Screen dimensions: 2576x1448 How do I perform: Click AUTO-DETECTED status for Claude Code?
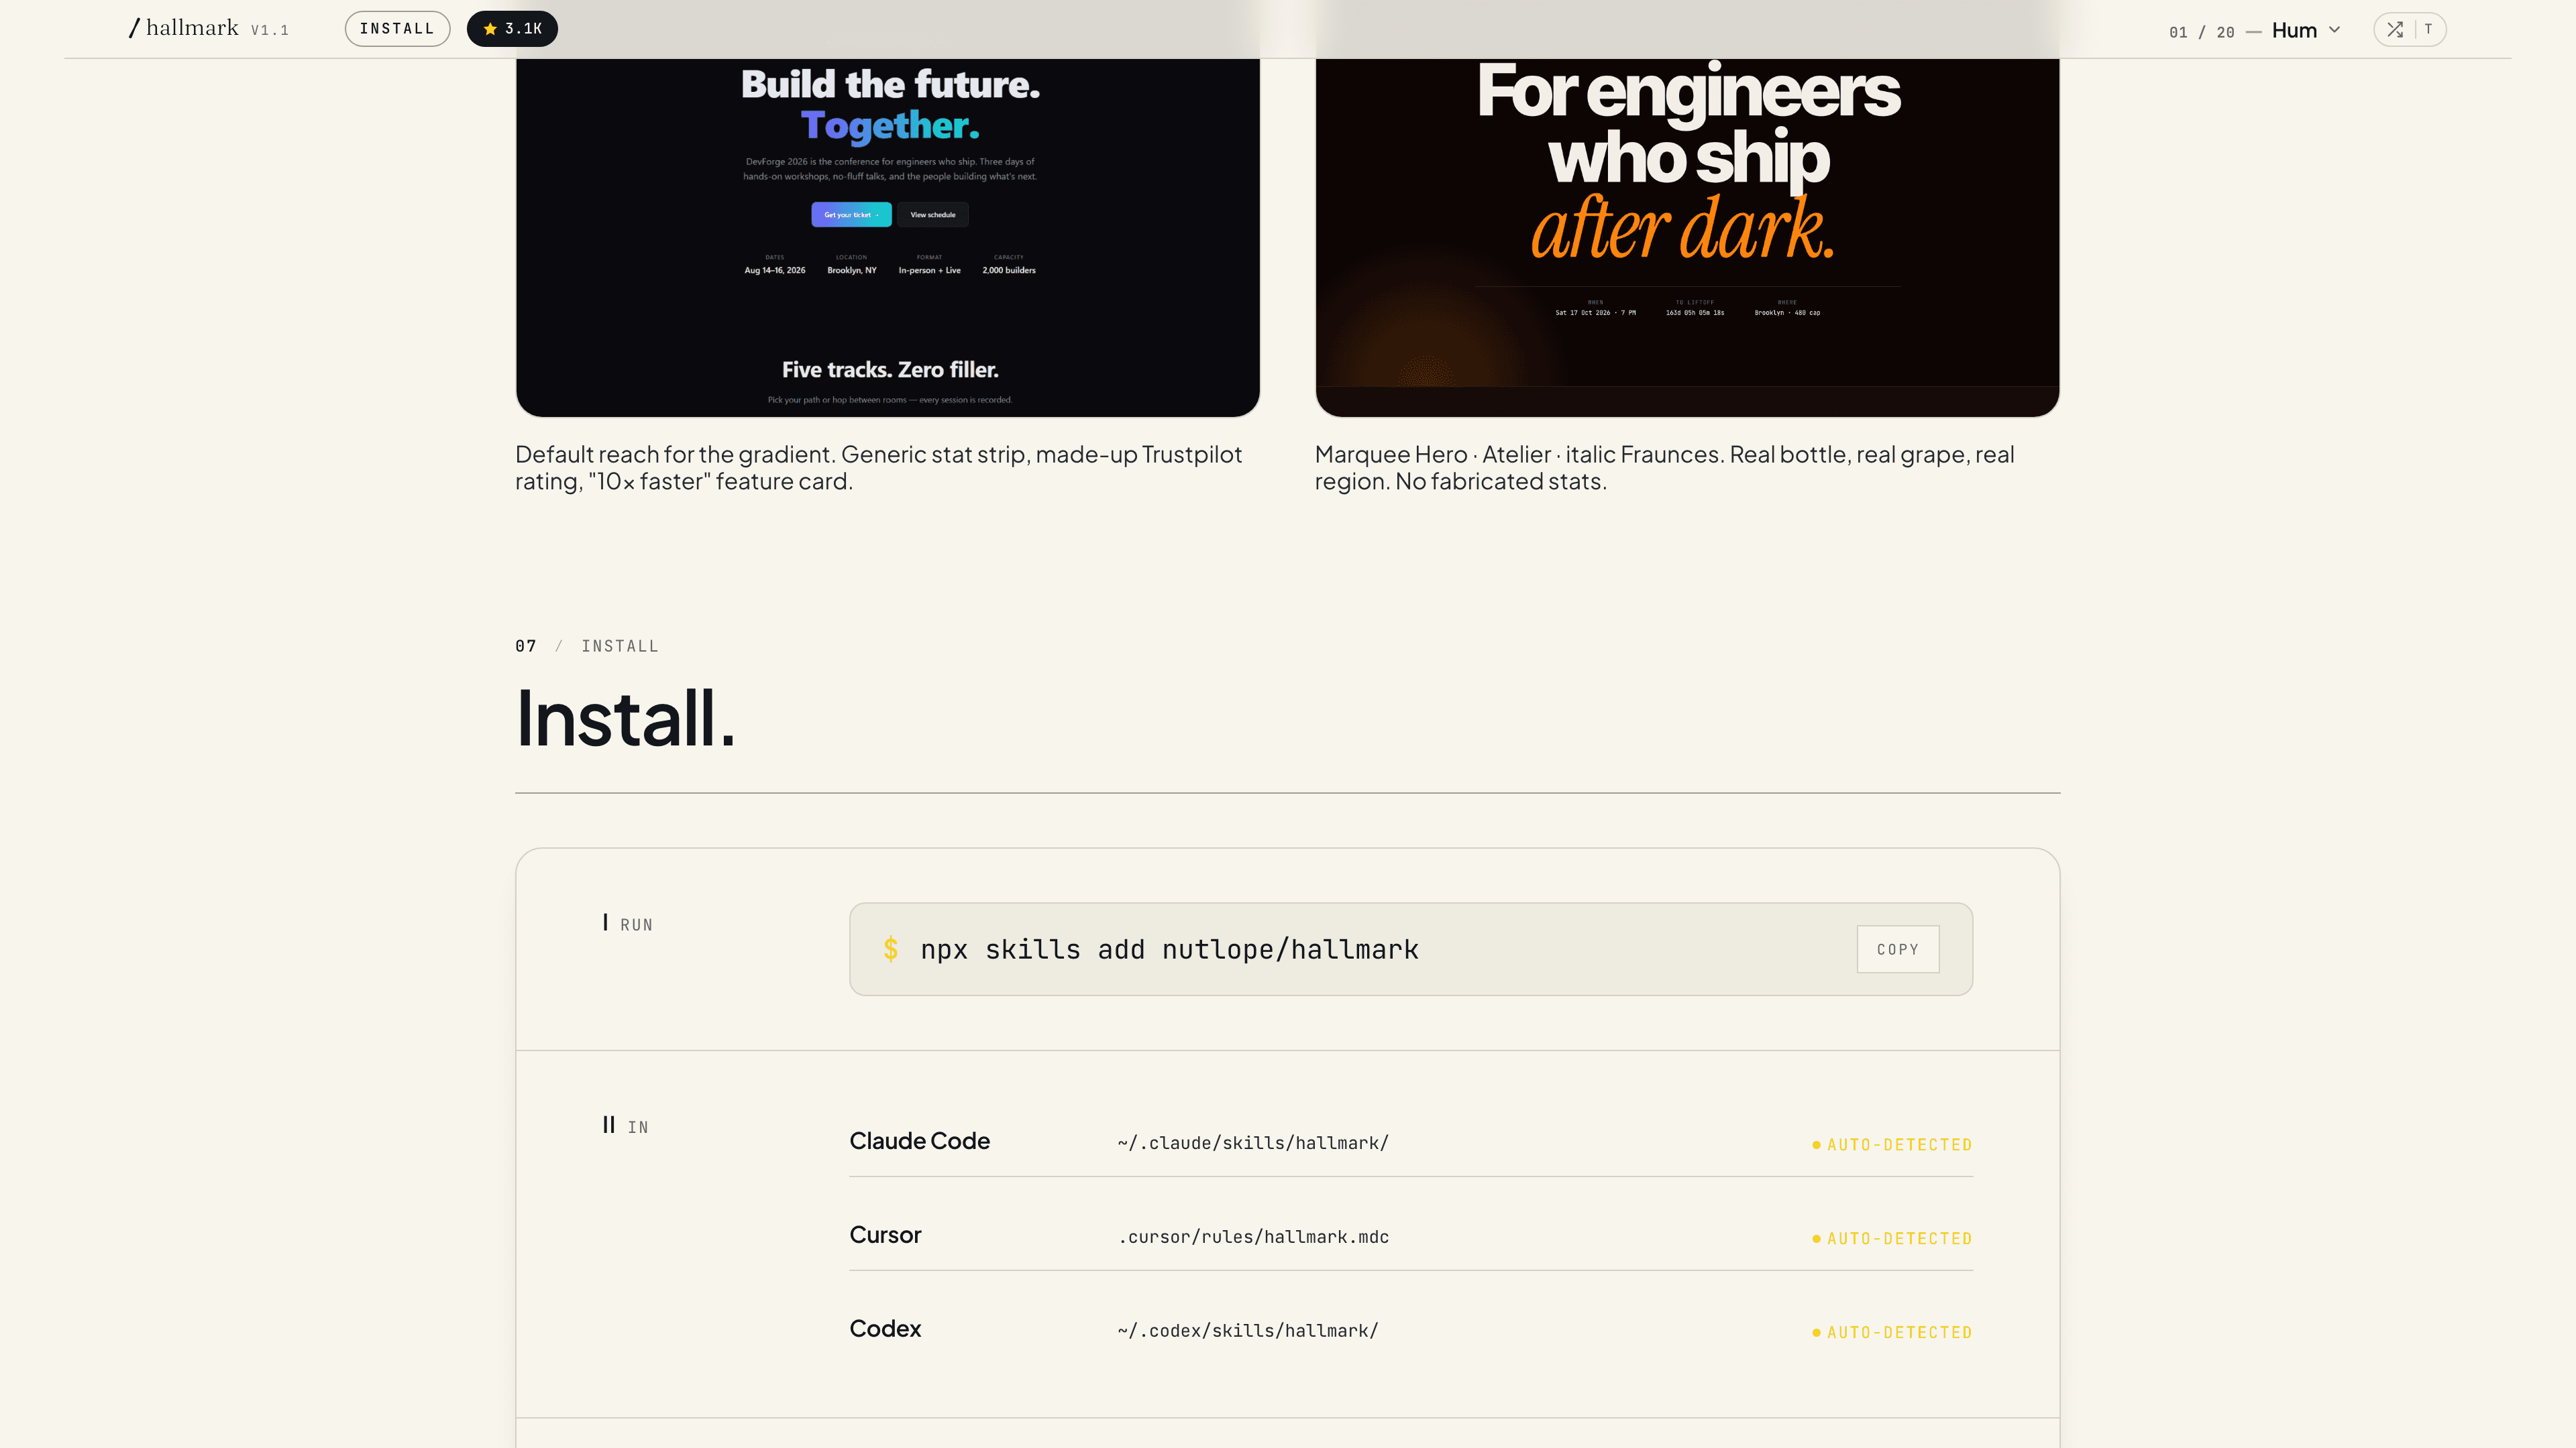pyautogui.click(x=1892, y=1145)
